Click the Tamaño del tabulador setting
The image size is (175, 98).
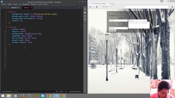point(75,91)
